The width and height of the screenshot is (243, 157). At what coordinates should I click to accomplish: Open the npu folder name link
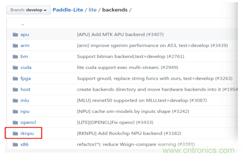[x=25, y=112]
